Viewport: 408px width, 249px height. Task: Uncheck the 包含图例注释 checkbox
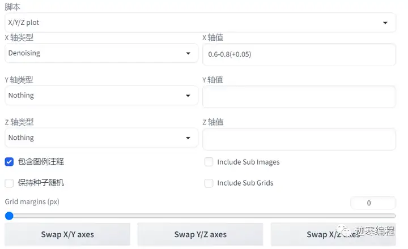coord(9,162)
